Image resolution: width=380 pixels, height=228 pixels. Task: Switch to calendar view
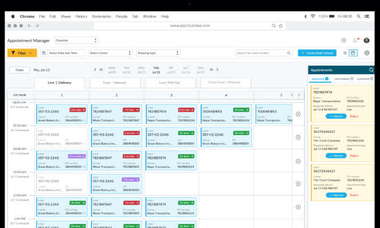(353, 53)
